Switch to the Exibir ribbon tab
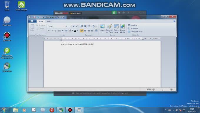This screenshot has height=113, width=200. [x=49, y=21]
